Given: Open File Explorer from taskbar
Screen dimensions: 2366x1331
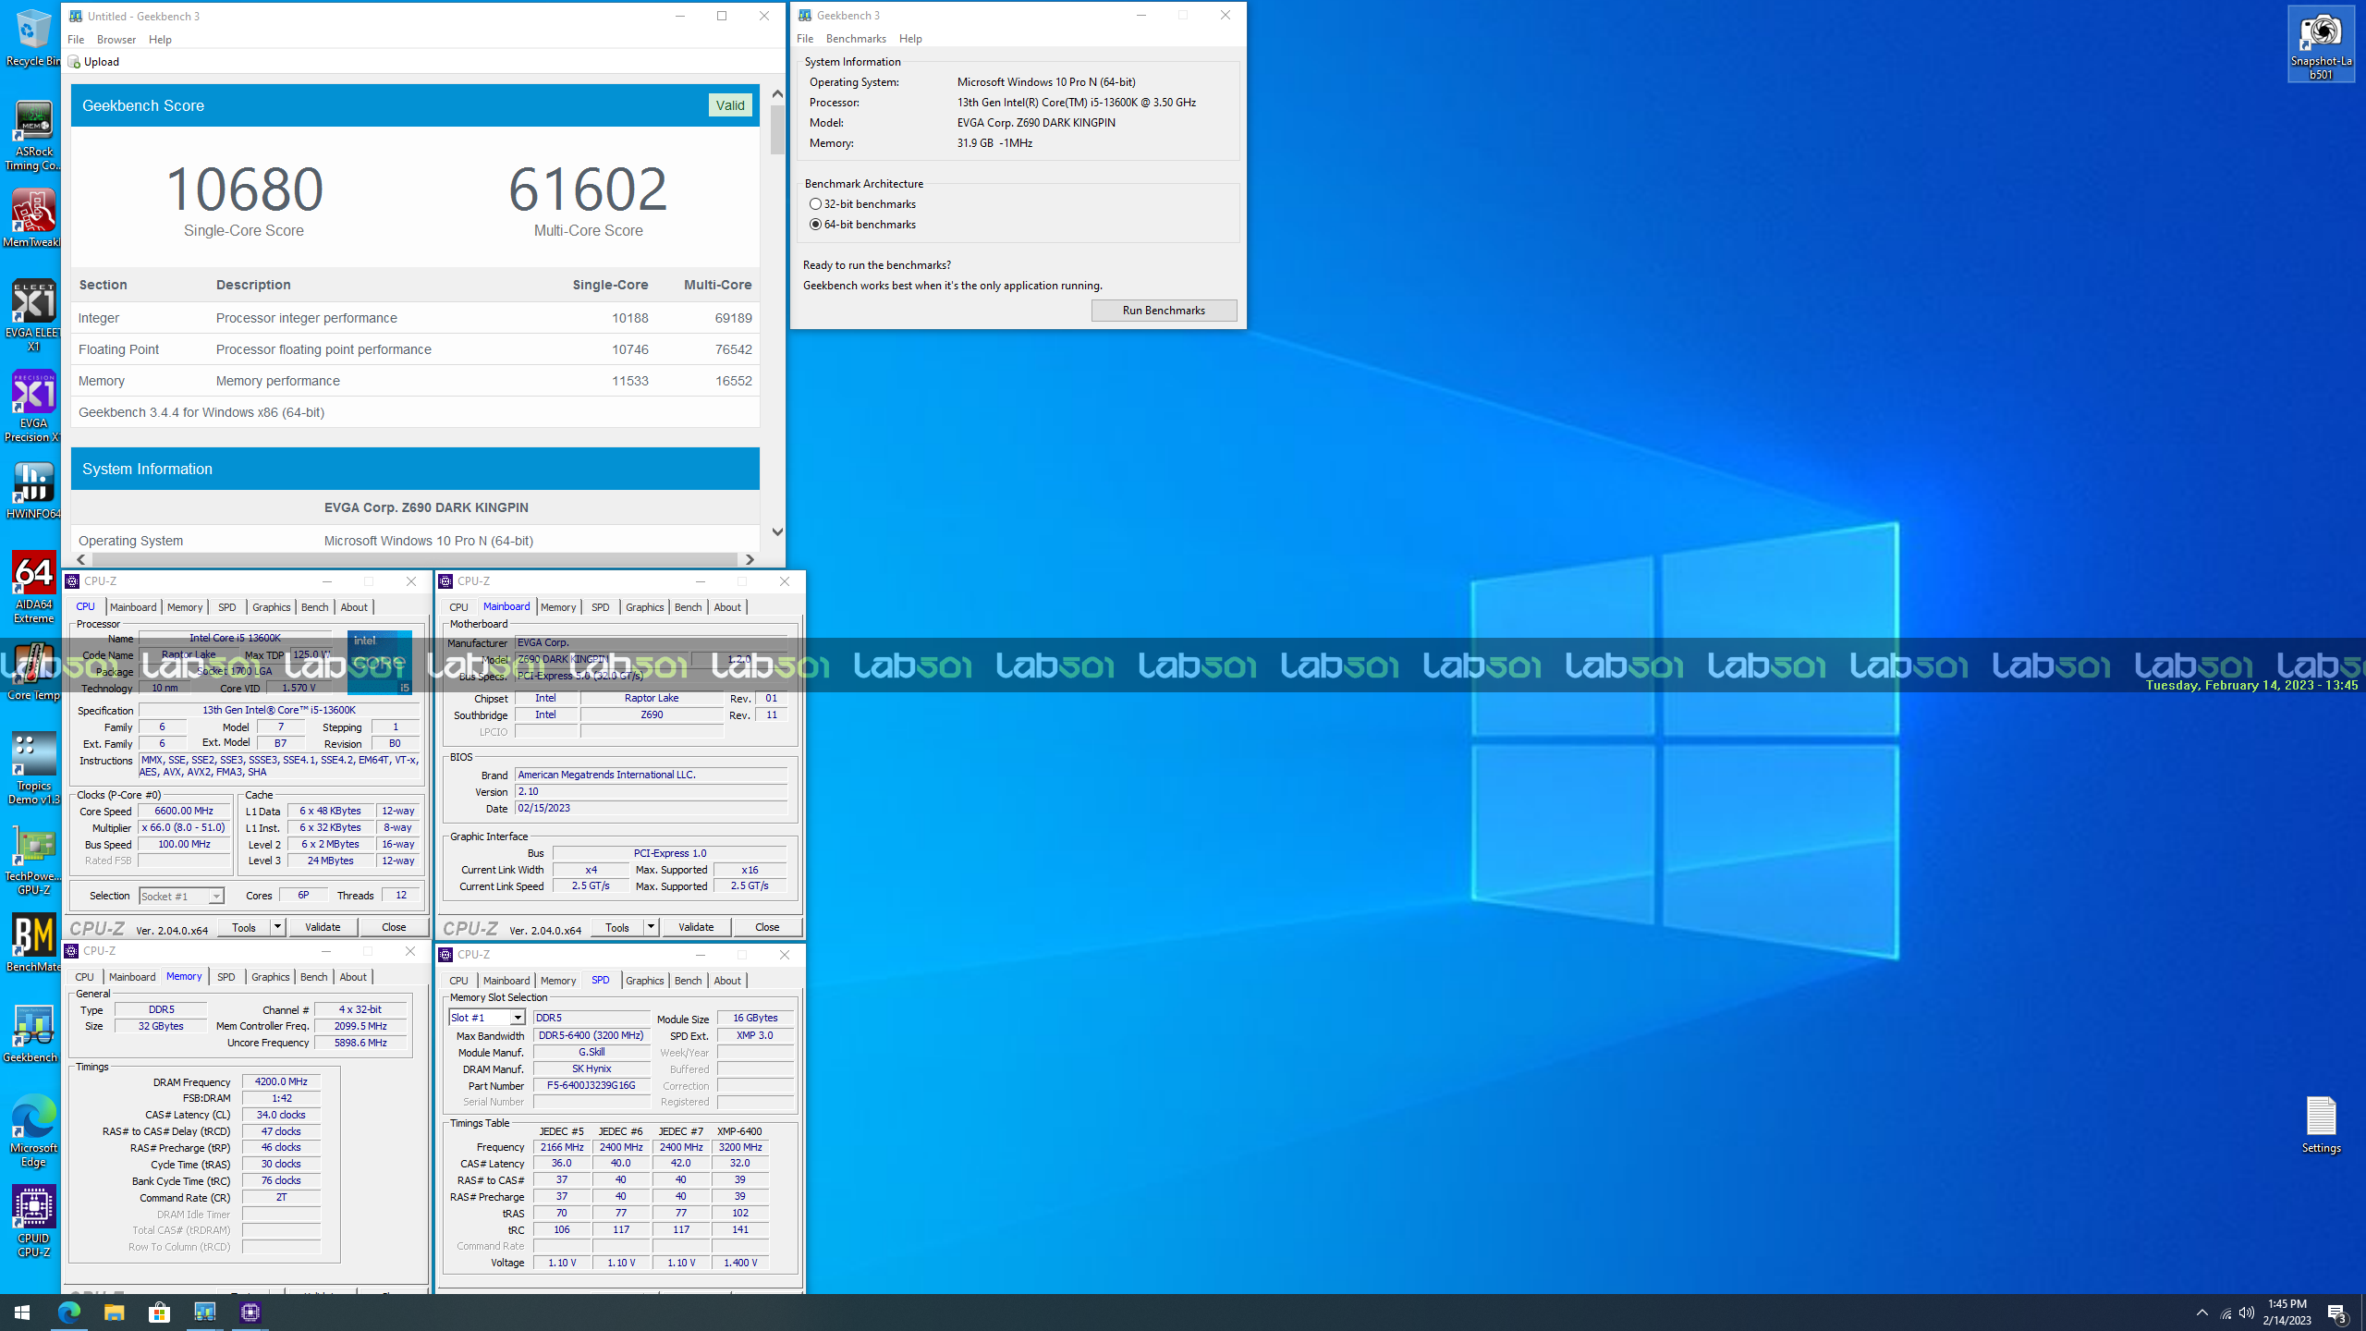Looking at the screenshot, I should pyautogui.click(x=114, y=1313).
